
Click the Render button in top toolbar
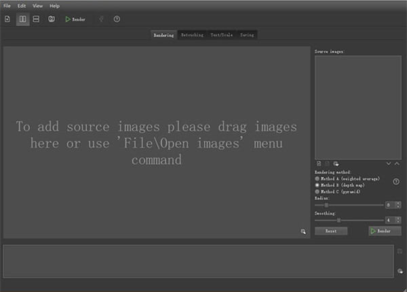point(75,19)
